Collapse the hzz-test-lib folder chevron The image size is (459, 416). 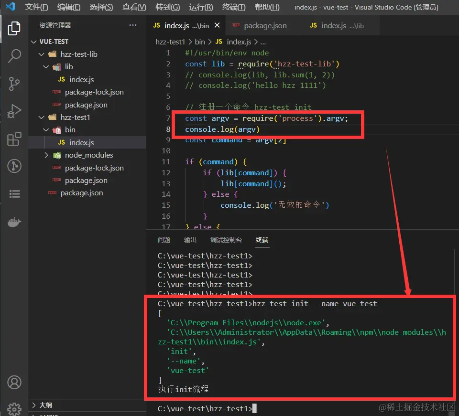pyautogui.click(x=42, y=54)
